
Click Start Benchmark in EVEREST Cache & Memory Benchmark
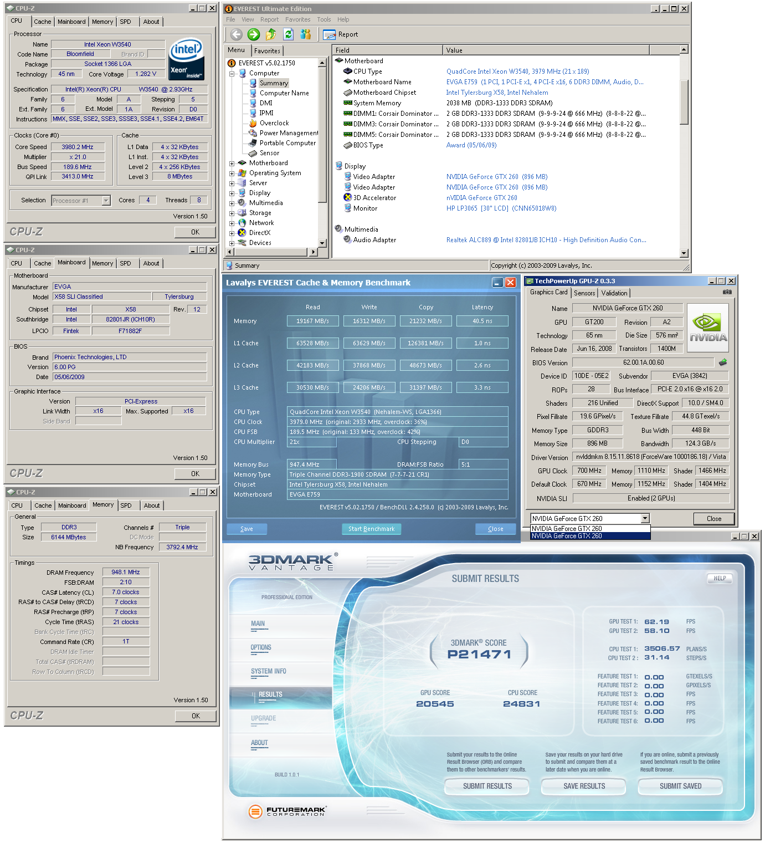click(x=371, y=529)
